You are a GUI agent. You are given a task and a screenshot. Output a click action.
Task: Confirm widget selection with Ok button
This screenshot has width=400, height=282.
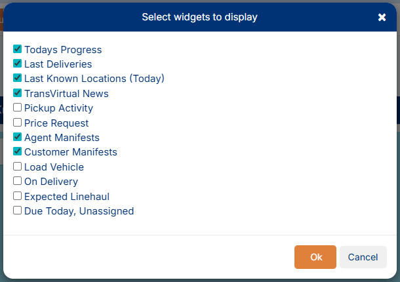[x=315, y=257]
